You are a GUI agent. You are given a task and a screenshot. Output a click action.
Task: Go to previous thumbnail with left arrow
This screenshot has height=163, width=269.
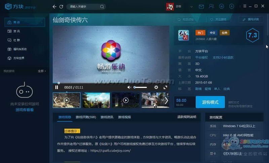(x=55, y=100)
